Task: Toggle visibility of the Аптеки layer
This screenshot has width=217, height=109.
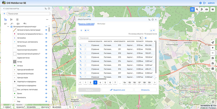Action: [x=47, y=66]
